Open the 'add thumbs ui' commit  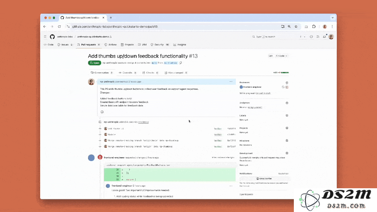[x=116, y=129]
